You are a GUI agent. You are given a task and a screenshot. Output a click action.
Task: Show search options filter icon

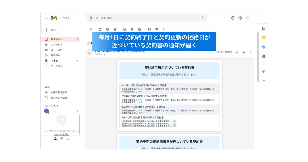pos(202,18)
